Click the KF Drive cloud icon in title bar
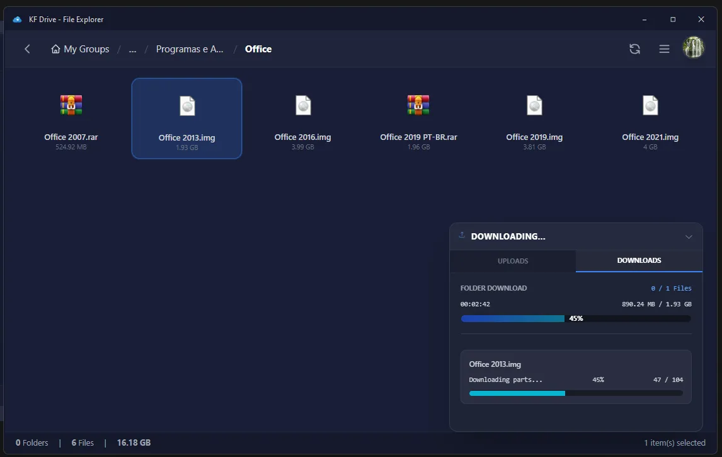722x457 pixels. pos(17,20)
